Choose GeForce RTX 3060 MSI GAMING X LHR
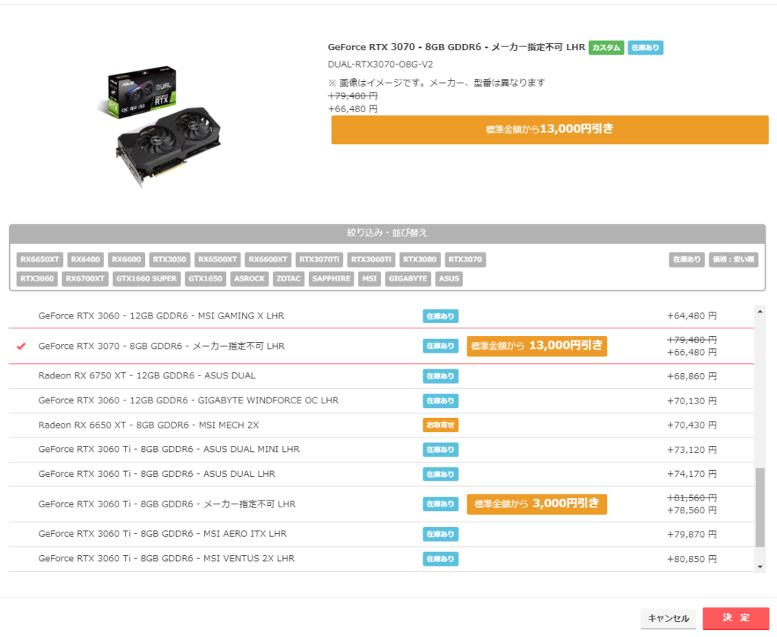The width and height of the screenshot is (777, 637). pos(161,315)
